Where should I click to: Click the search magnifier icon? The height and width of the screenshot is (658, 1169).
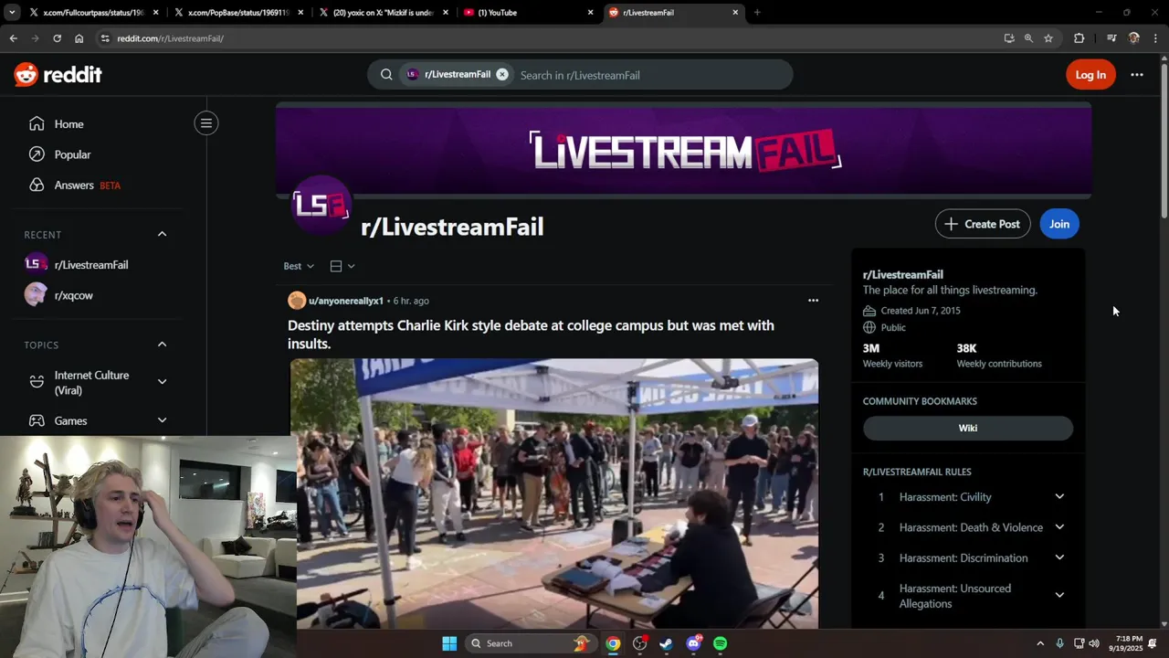coord(386,75)
